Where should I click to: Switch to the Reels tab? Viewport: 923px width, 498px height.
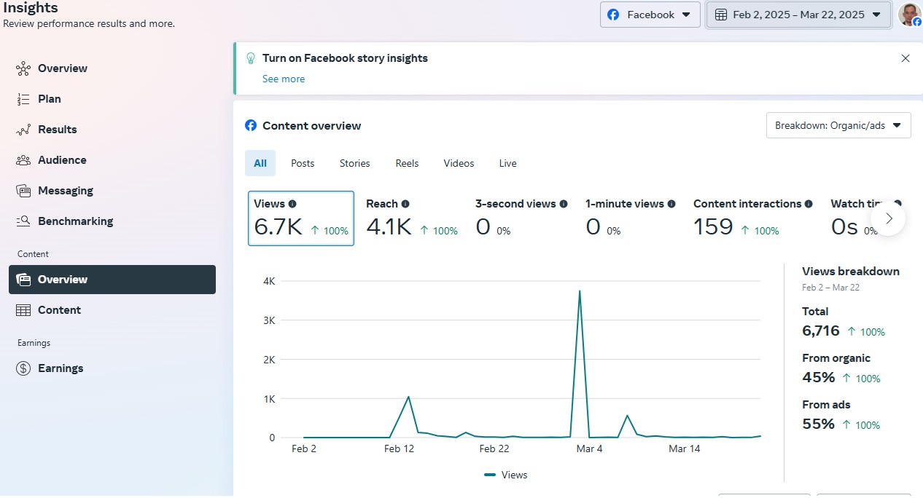(x=407, y=163)
